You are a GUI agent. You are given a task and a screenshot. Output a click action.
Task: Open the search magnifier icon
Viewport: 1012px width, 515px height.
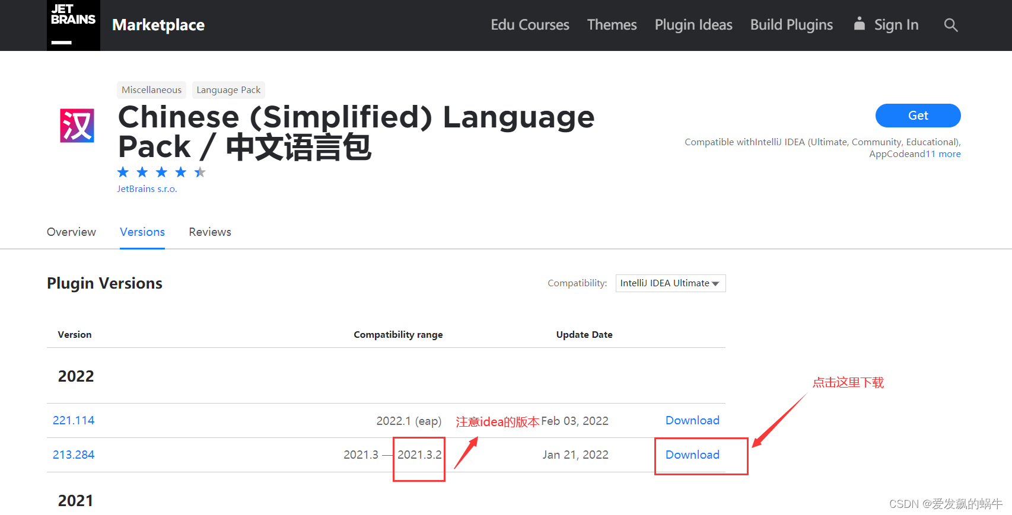(x=951, y=25)
